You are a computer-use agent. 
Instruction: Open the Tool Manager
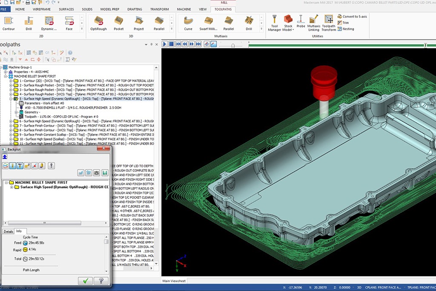[x=275, y=23]
